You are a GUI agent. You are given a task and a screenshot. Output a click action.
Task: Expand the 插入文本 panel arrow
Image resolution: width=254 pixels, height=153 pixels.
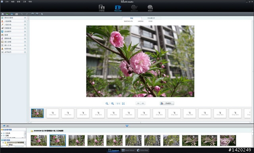click(x=25, y=45)
